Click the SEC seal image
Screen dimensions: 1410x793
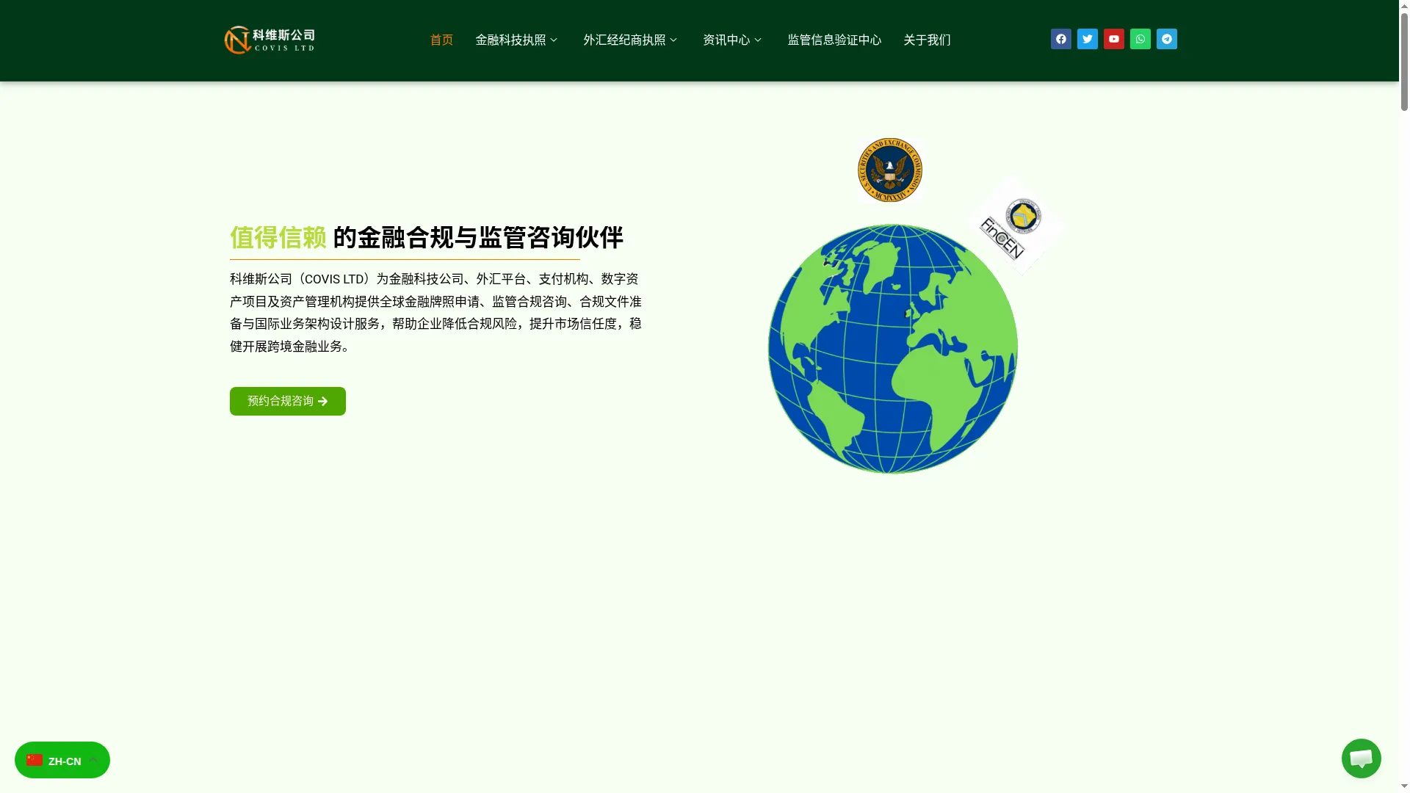(889, 170)
